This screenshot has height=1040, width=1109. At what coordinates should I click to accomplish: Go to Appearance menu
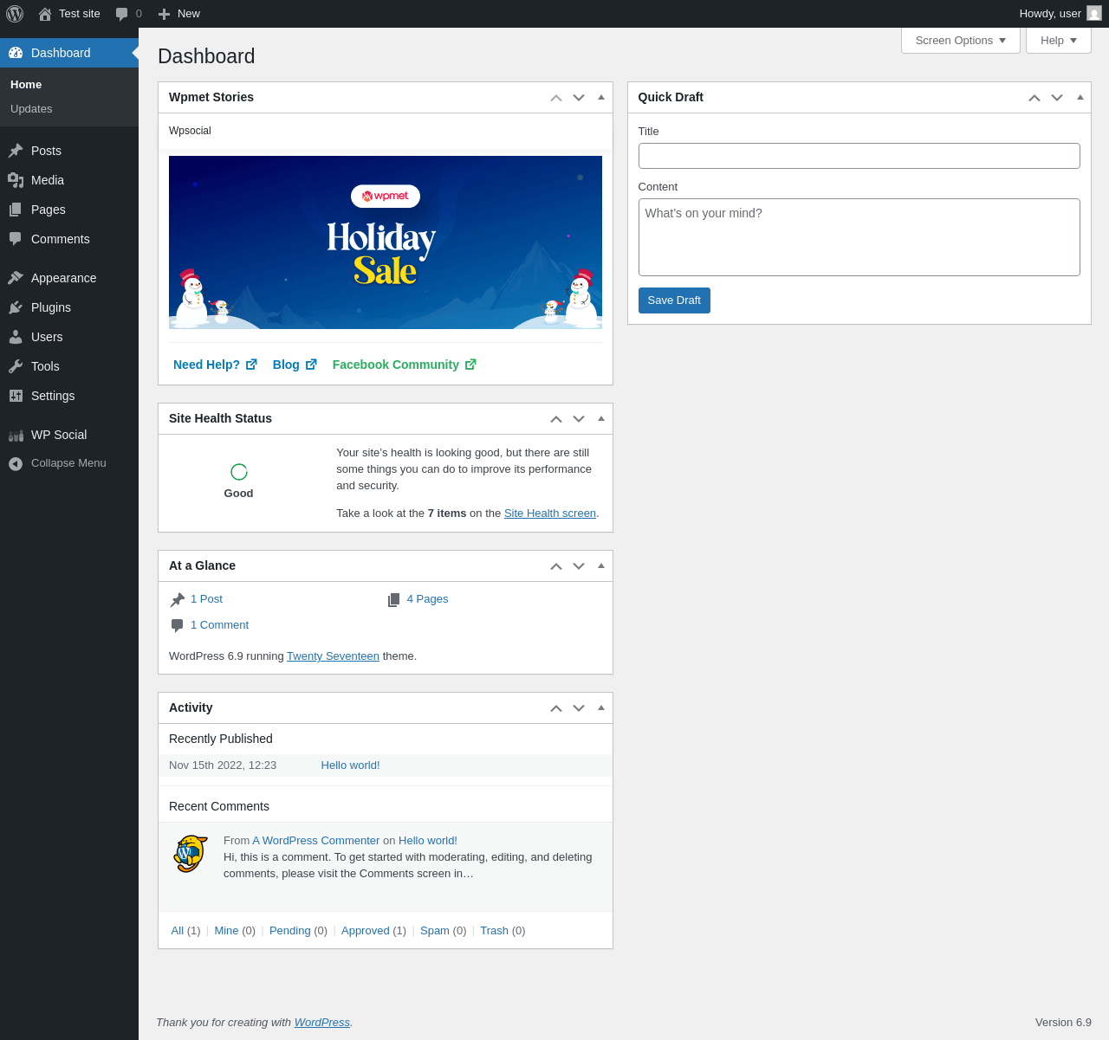click(69, 278)
